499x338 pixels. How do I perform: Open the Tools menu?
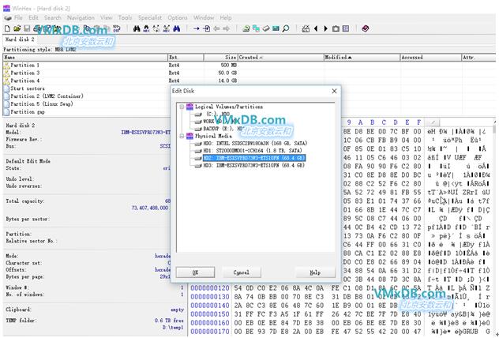(x=125, y=18)
